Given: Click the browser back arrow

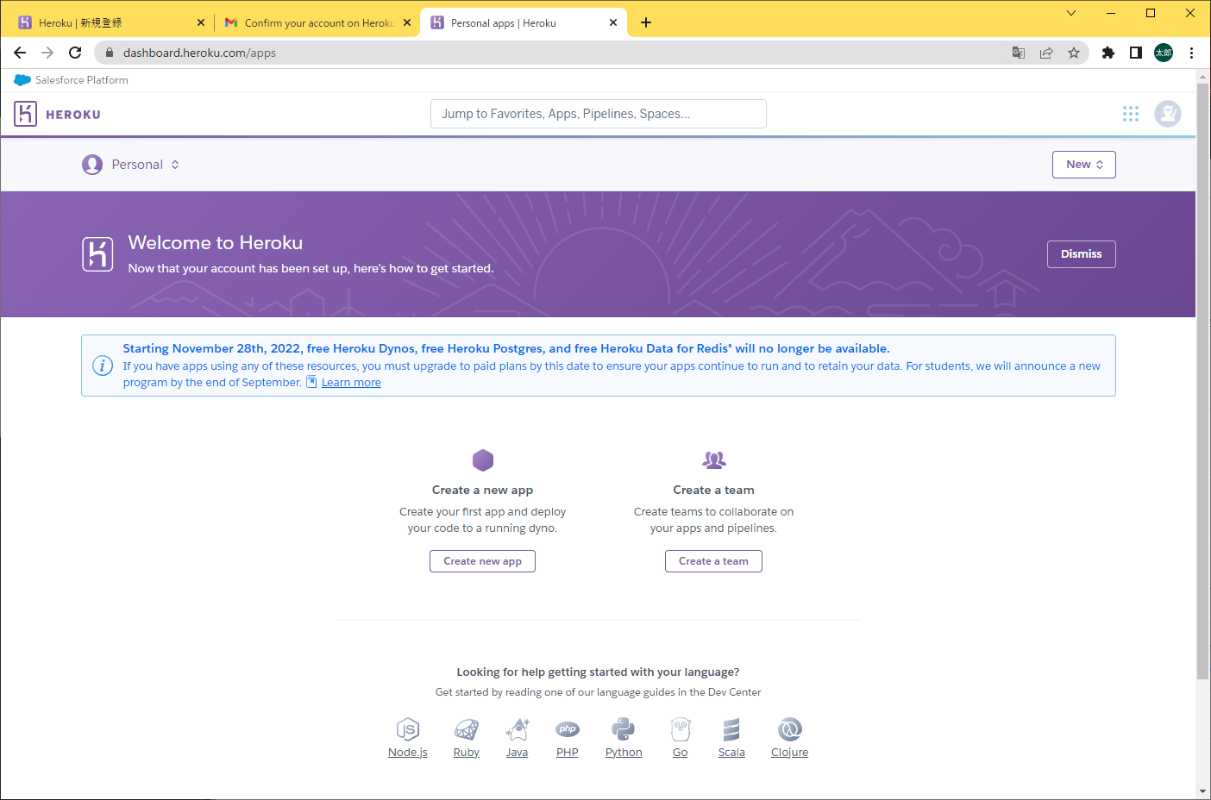Looking at the screenshot, I should (x=20, y=53).
